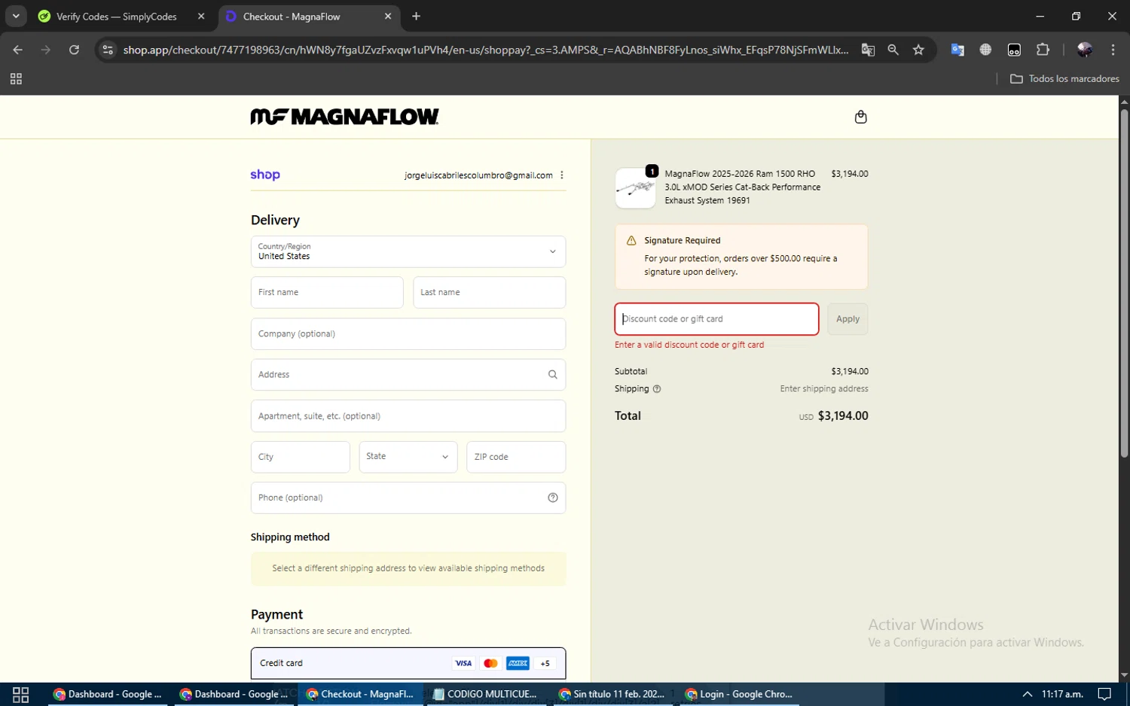
Task: Open the Chrome profile avatar
Action: click(x=1085, y=50)
